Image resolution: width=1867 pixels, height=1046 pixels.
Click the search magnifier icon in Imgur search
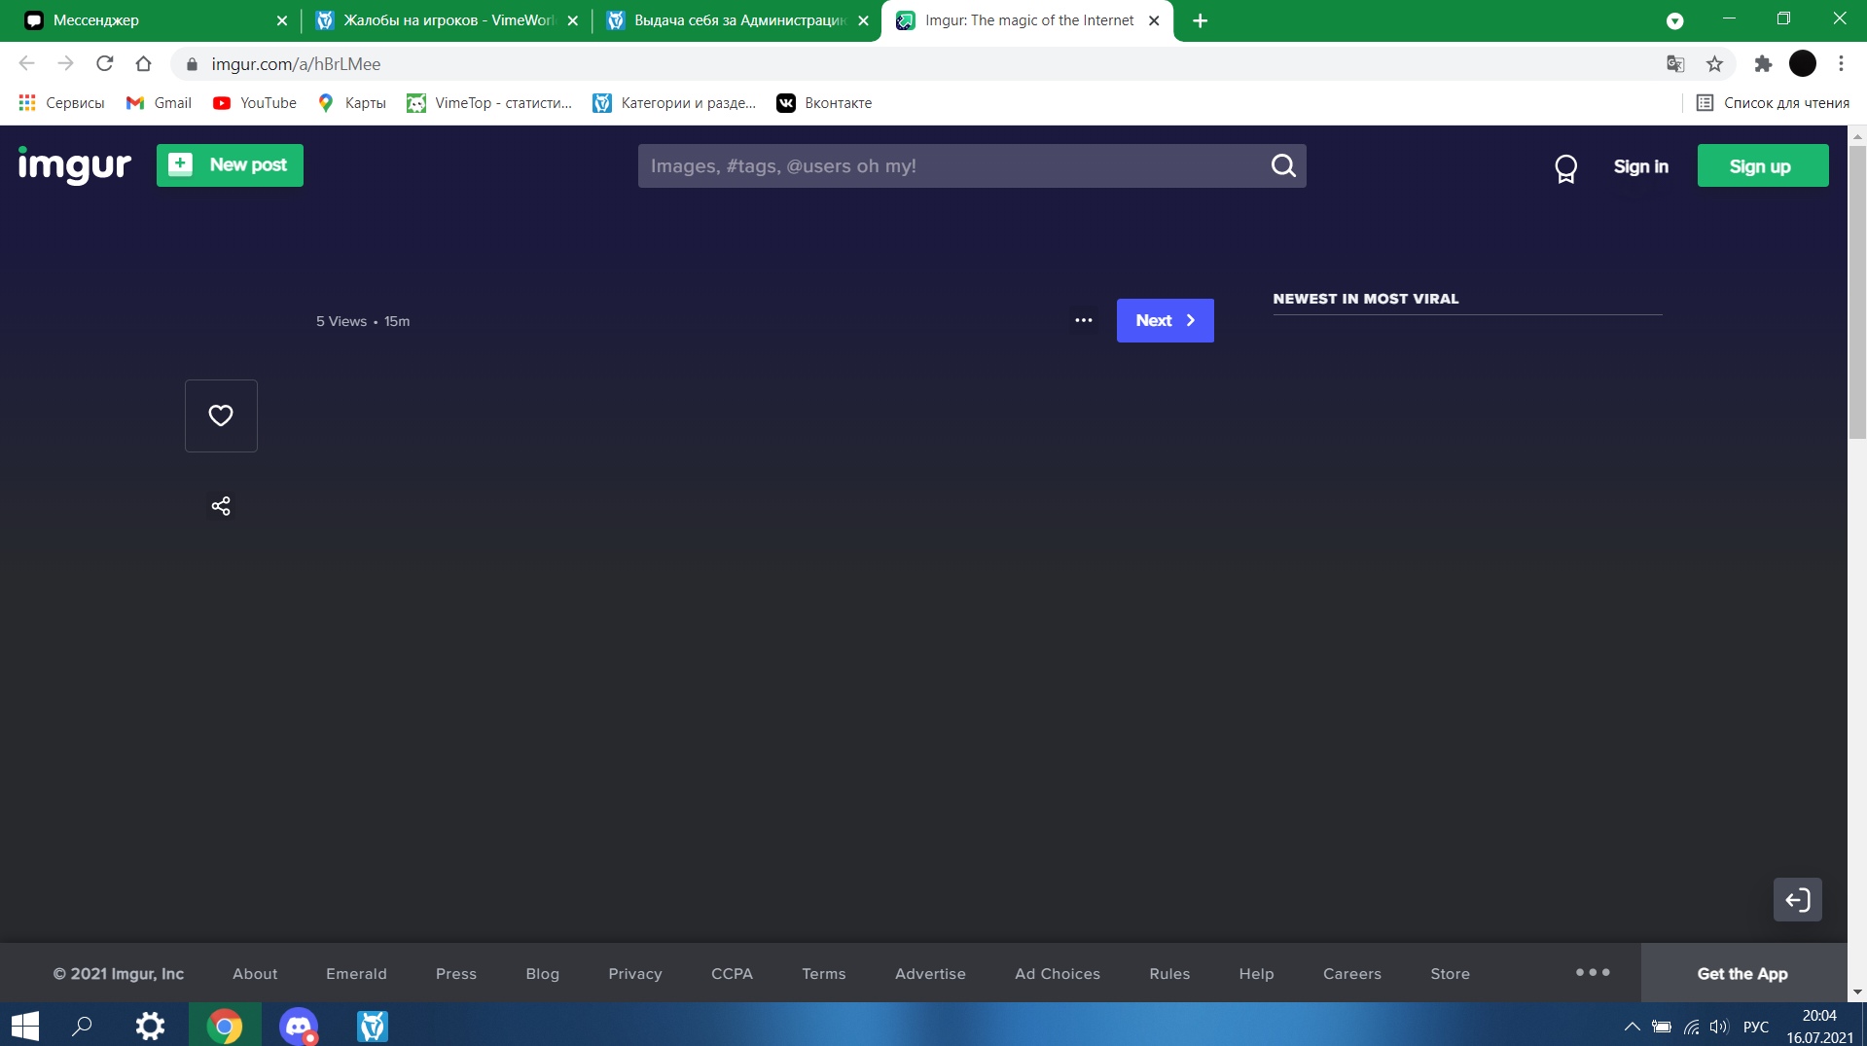click(x=1283, y=166)
